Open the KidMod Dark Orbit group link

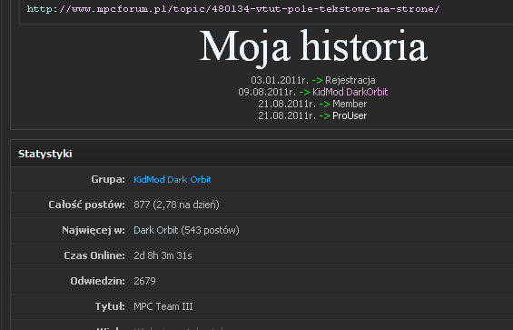coord(173,180)
